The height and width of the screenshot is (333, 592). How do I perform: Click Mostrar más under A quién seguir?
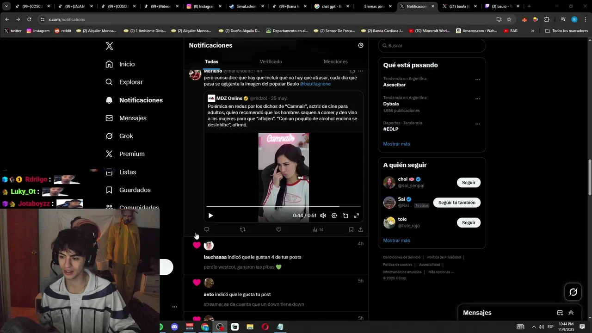(x=396, y=240)
